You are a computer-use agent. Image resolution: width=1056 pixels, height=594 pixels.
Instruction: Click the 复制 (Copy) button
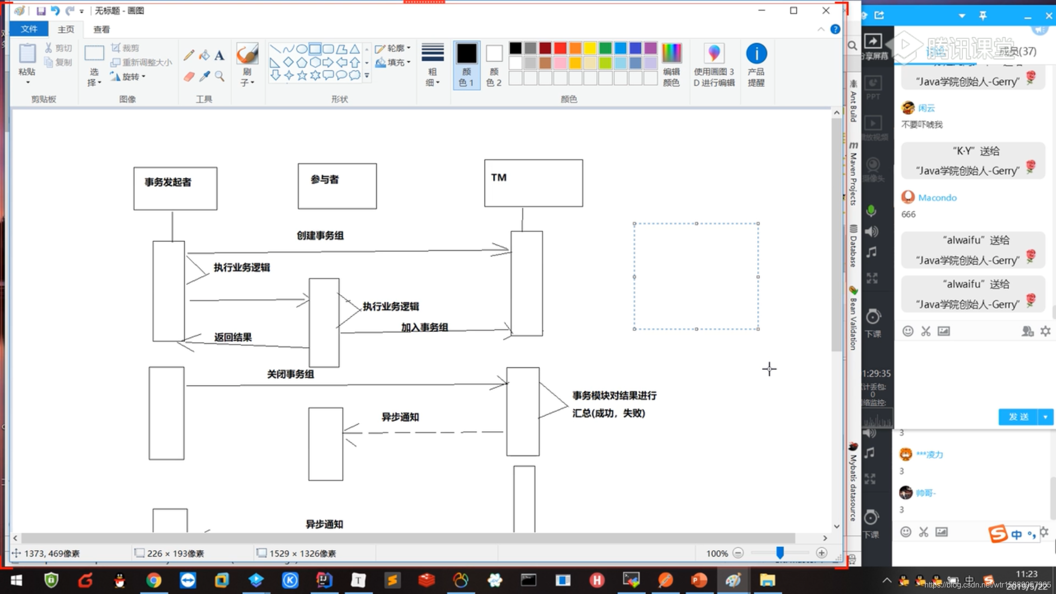point(58,62)
